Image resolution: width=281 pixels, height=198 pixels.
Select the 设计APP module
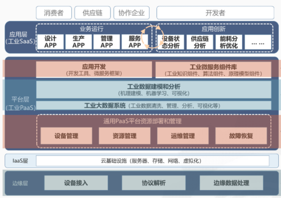coord(50,42)
